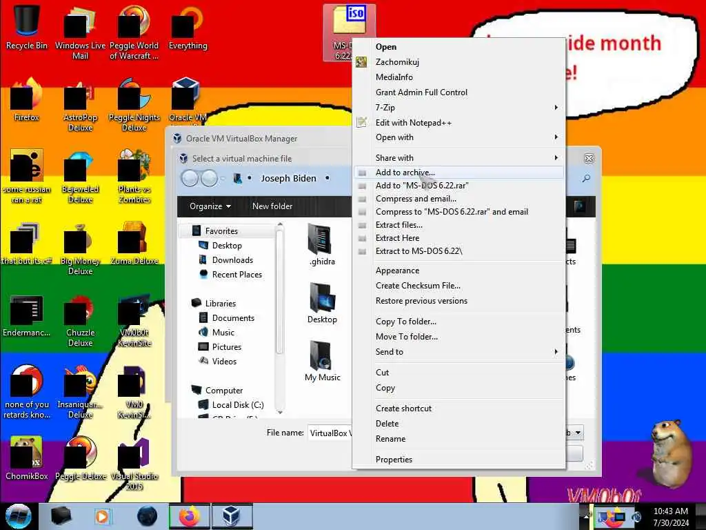Select Extract to MS-DOS 6.22\
The height and width of the screenshot is (530, 706).
tap(458, 251)
